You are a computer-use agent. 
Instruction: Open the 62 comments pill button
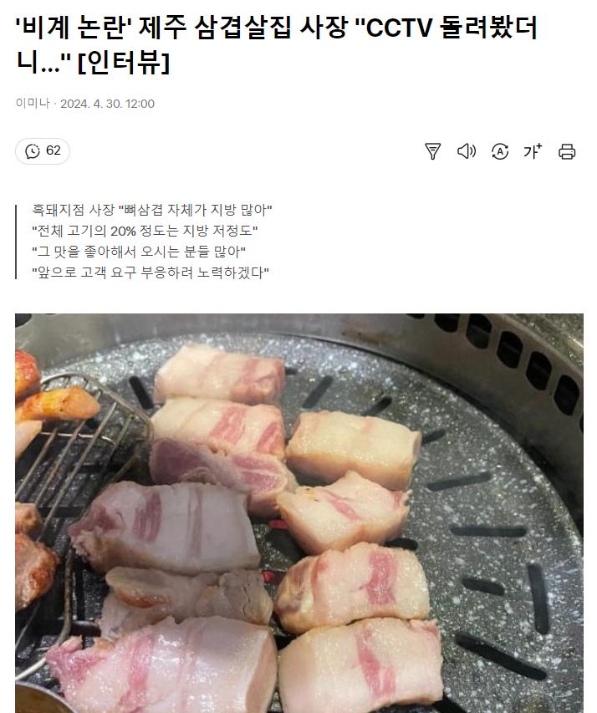(43, 151)
